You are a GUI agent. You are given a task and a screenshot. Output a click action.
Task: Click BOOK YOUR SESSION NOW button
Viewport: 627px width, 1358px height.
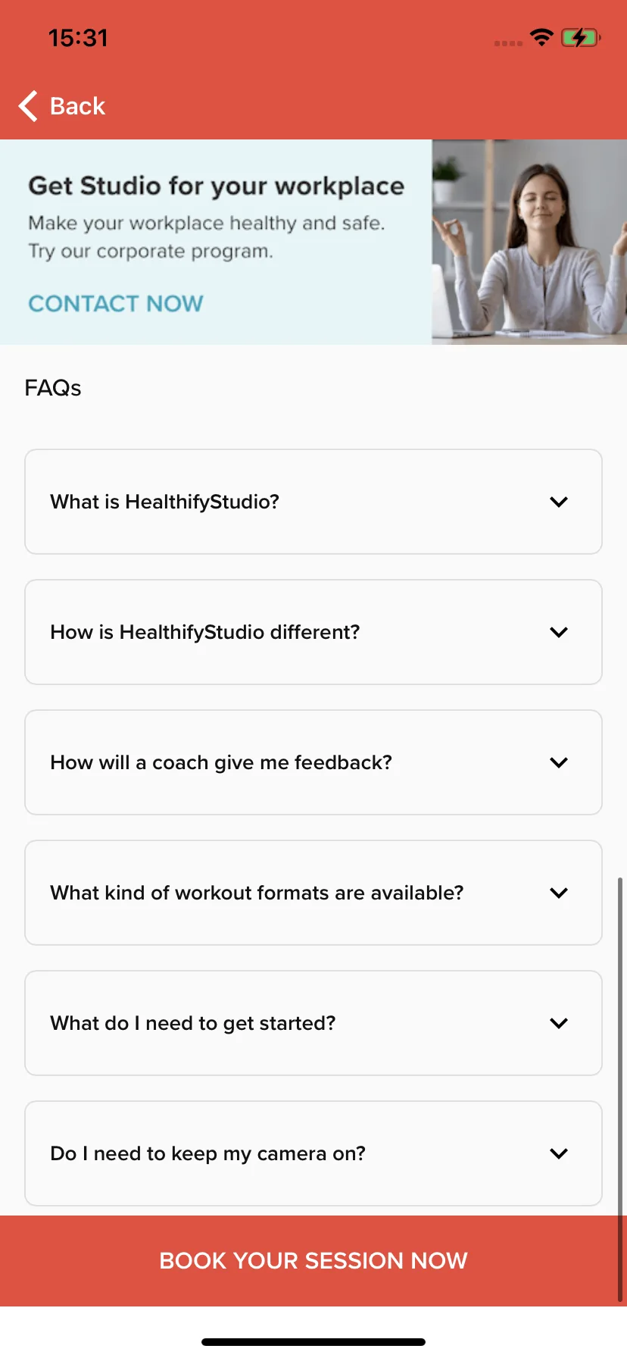pyautogui.click(x=313, y=1260)
